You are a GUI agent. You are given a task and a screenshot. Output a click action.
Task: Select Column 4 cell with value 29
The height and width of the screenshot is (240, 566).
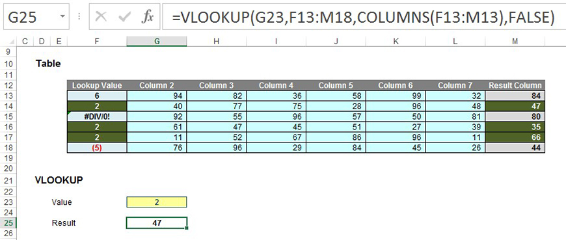coord(276,148)
